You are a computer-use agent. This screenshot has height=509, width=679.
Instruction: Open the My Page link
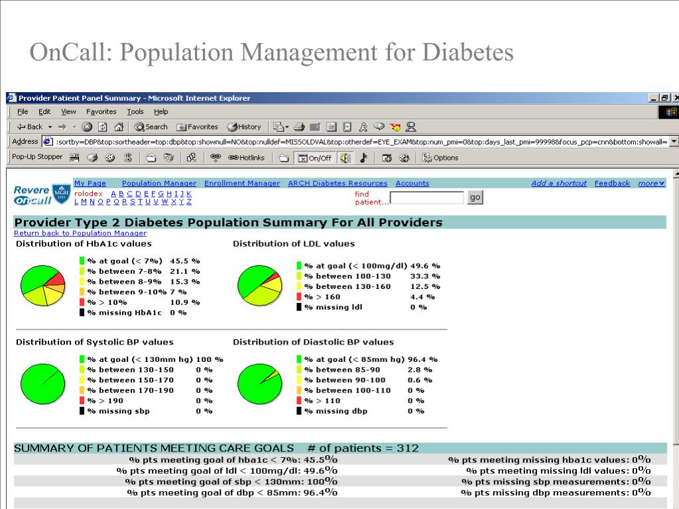[90, 183]
